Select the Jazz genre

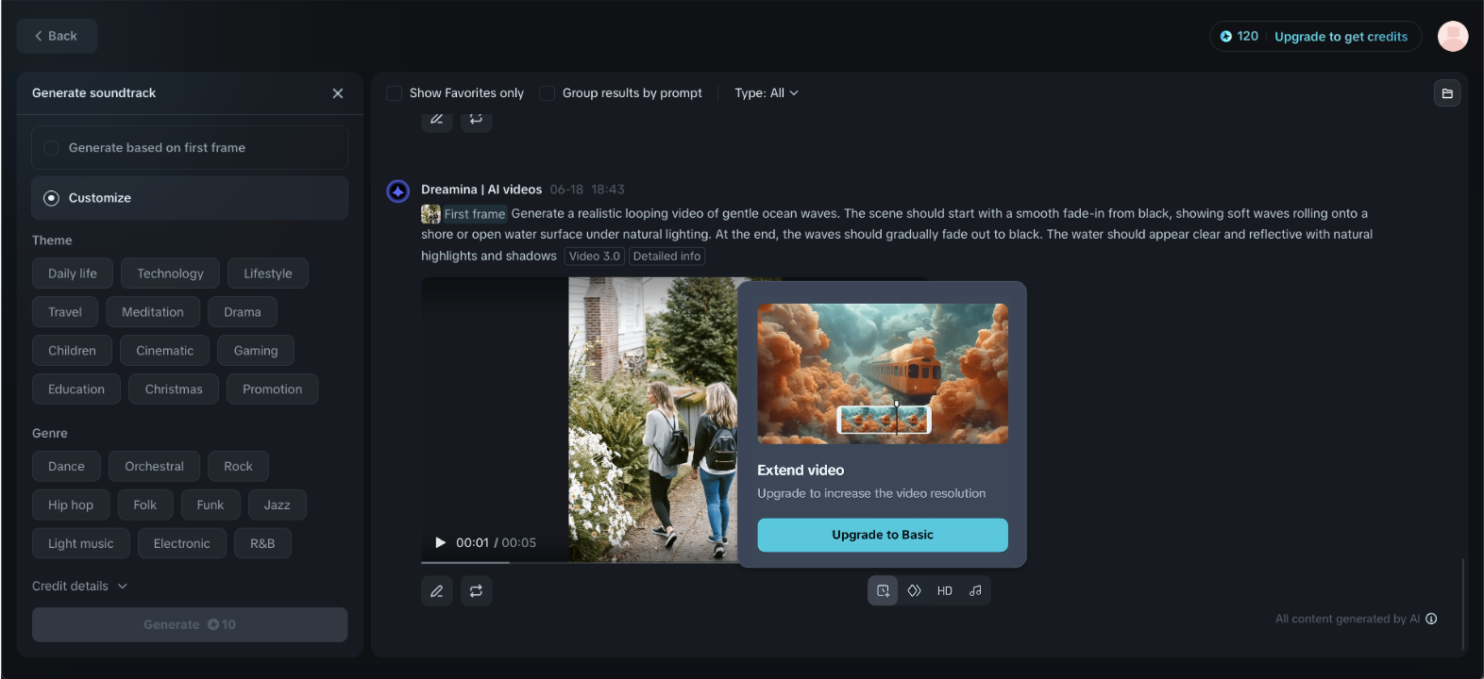pos(277,505)
